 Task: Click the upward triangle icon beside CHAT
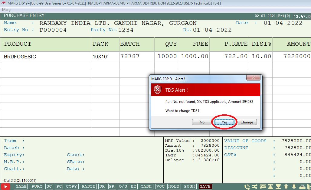coord(270,186)
